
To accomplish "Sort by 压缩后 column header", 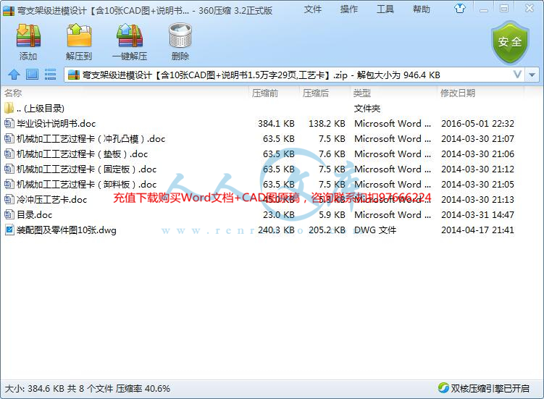I will tap(315, 93).
